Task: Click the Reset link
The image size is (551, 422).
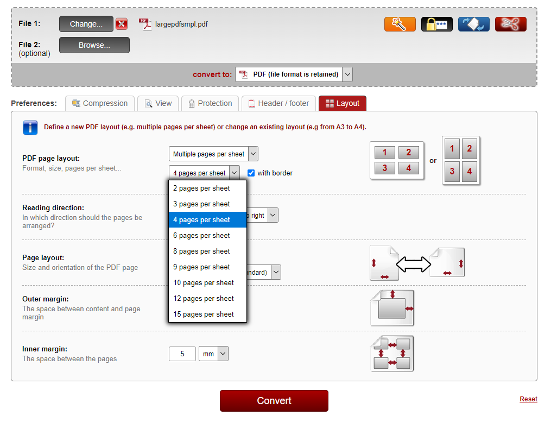Action: (x=528, y=399)
